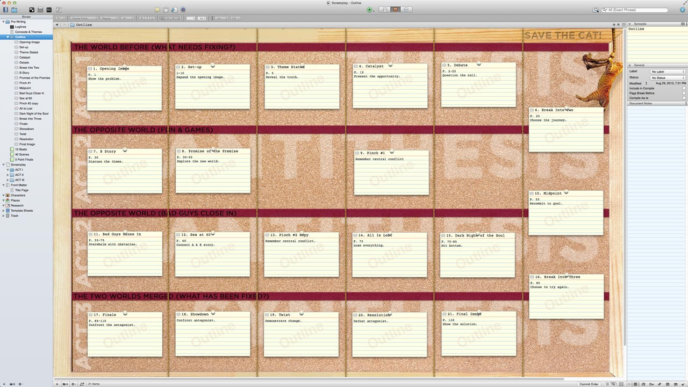Open the Project Targets bullseye icon
The width and height of the screenshot is (688, 387).
(x=183, y=10)
